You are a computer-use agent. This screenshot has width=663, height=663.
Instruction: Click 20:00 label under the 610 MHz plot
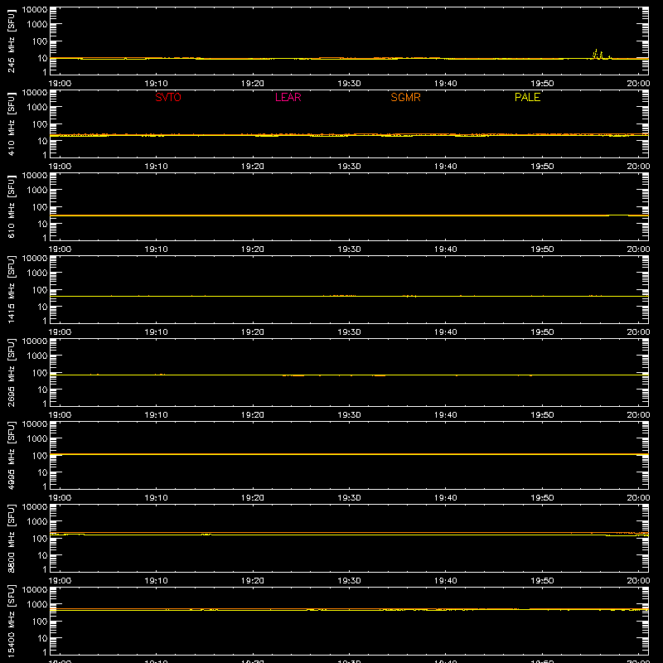pyautogui.click(x=638, y=249)
